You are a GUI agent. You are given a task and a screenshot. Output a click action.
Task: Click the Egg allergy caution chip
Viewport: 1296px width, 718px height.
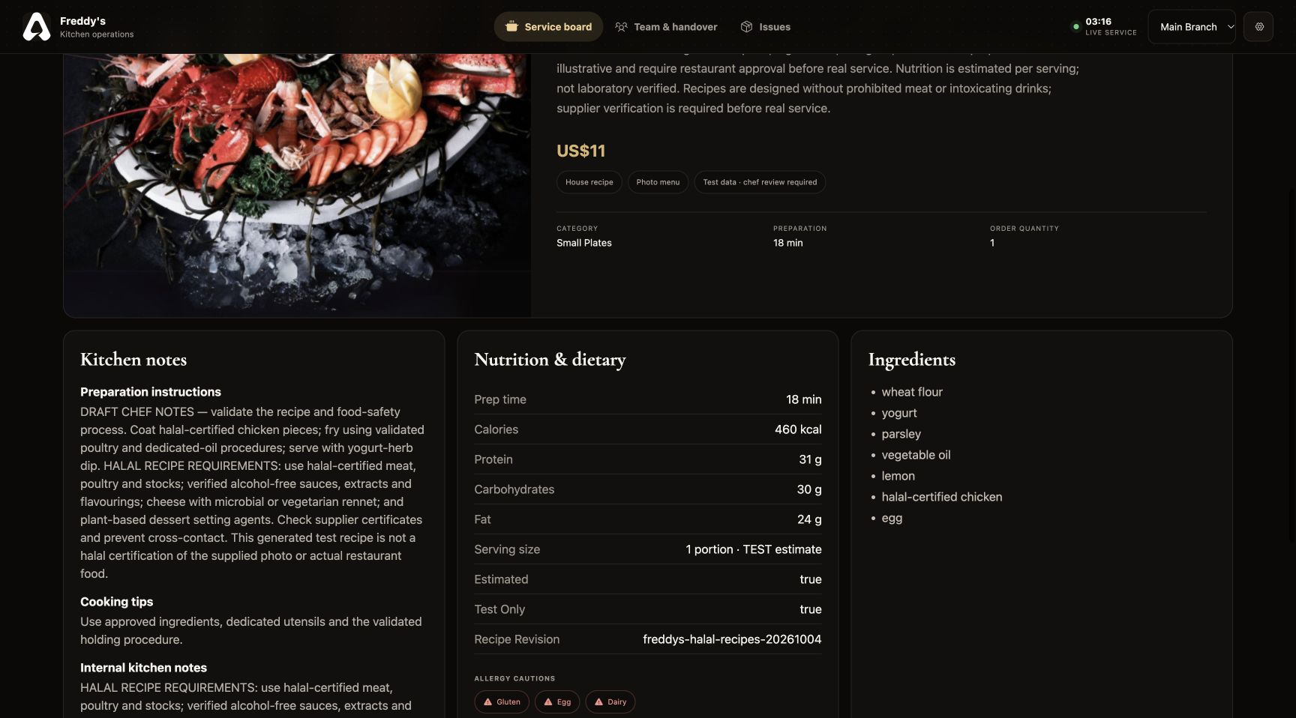click(x=557, y=702)
